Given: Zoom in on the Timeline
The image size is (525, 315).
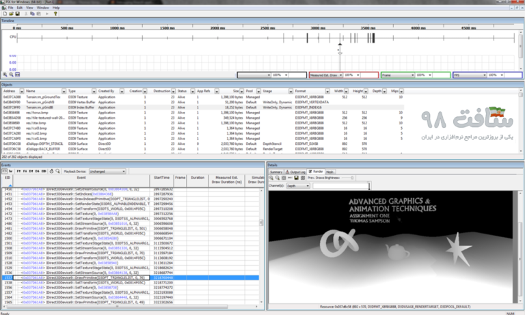Looking at the screenshot, I should (5, 74).
